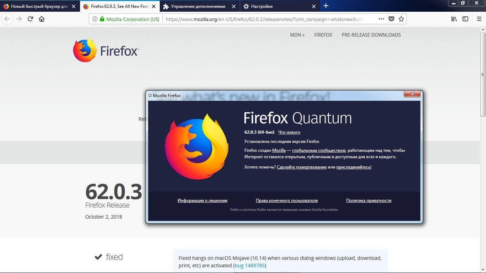
Task: Click the 'О Mozilla Firefox' dialog title
Action: 164,96
